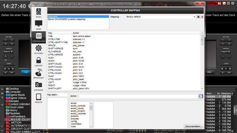Click the Dokumentation... button

(194, 126)
